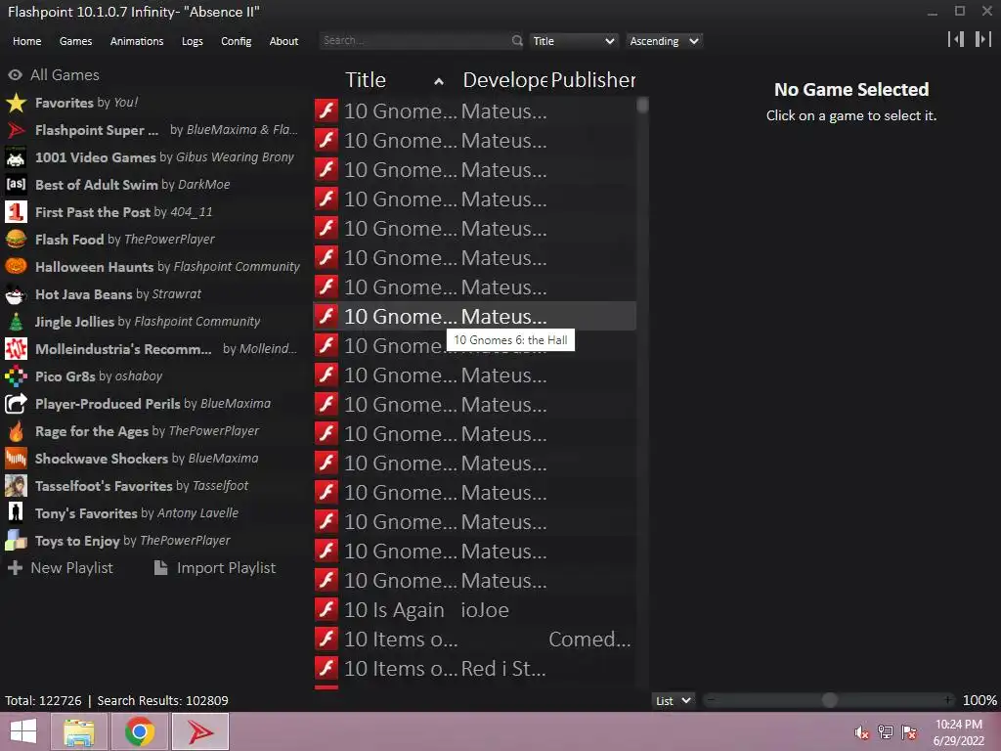Click the Pico Gr8s colorful icon
This screenshot has height=751, width=1001.
pyautogui.click(x=16, y=376)
